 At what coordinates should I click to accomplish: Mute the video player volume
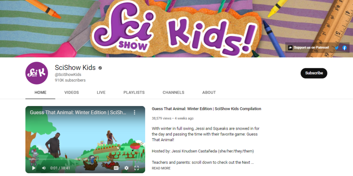(44, 168)
